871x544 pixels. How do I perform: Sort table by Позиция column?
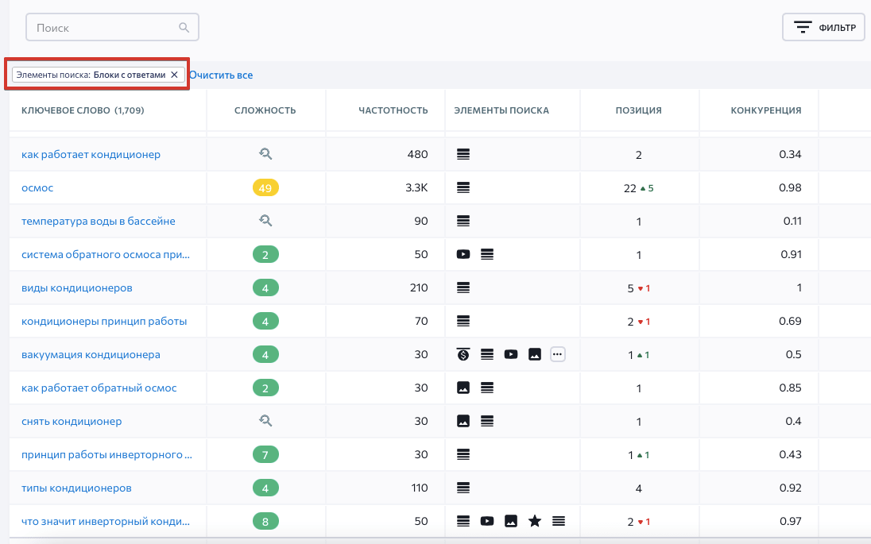[638, 110]
